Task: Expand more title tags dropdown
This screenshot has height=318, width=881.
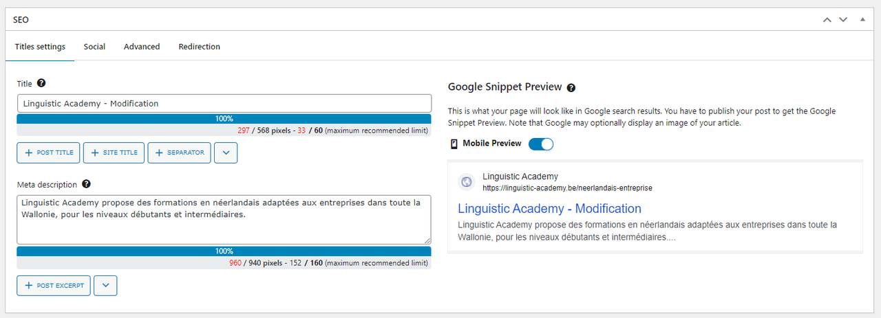Action: tap(226, 152)
